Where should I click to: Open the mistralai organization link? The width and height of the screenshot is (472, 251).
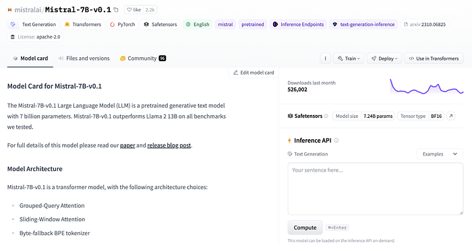(28, 10)
